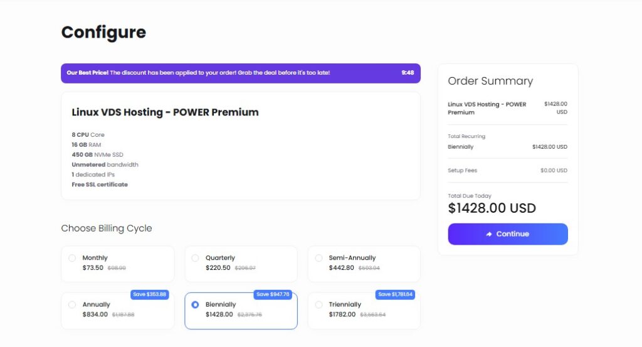Click the Linux VDS Hosting plan heading
This screenshot has height=347, width=642.
(x=165, y=112)
